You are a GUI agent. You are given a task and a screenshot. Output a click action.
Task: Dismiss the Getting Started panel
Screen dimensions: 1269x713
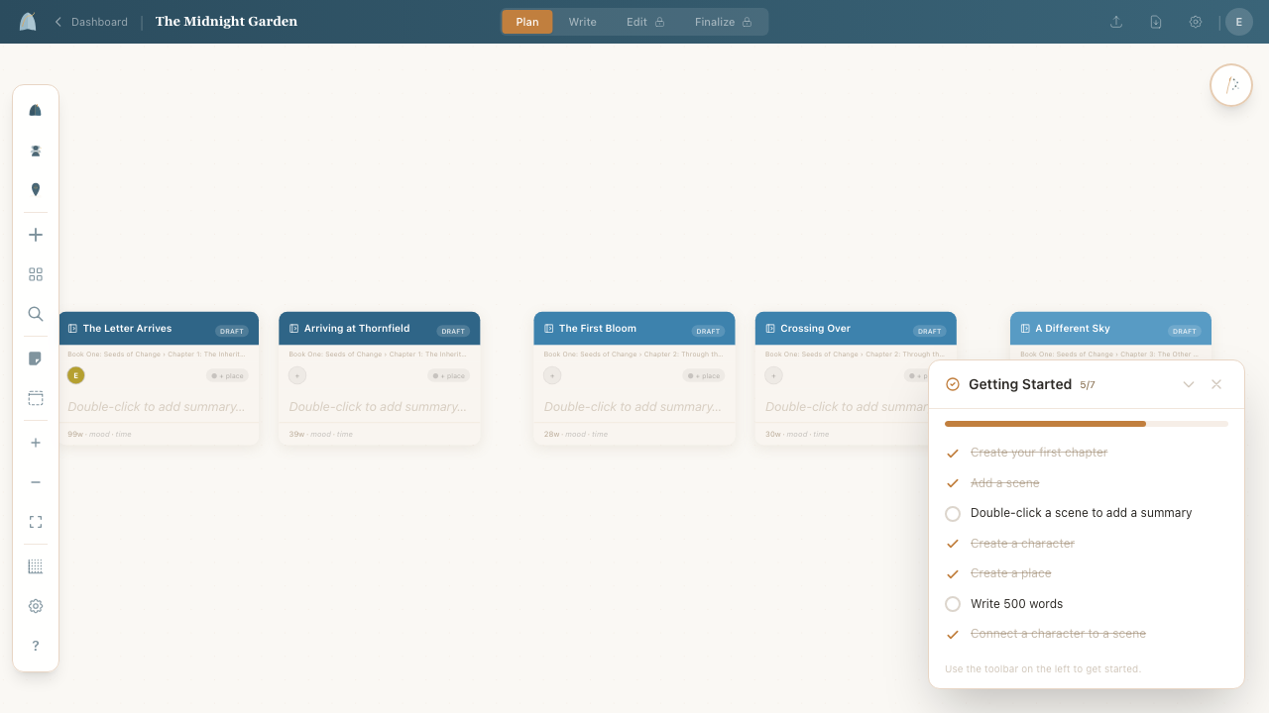1216,384
